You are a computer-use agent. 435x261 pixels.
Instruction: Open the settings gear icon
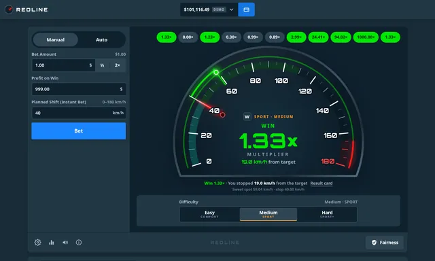38,243
